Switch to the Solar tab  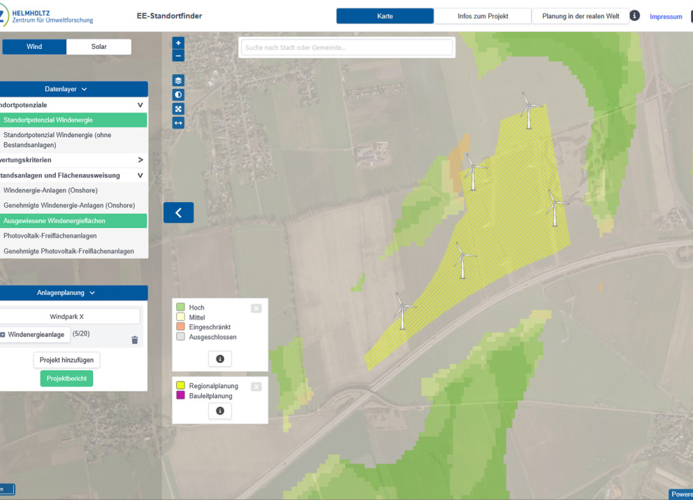pyautogui.click(x=99, y=46)
